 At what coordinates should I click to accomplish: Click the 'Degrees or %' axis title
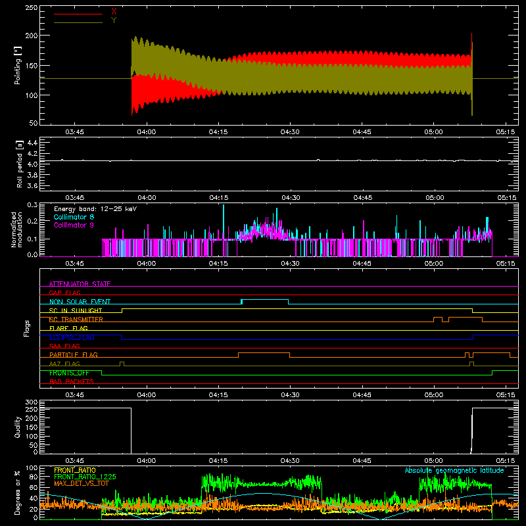point(18,493)
